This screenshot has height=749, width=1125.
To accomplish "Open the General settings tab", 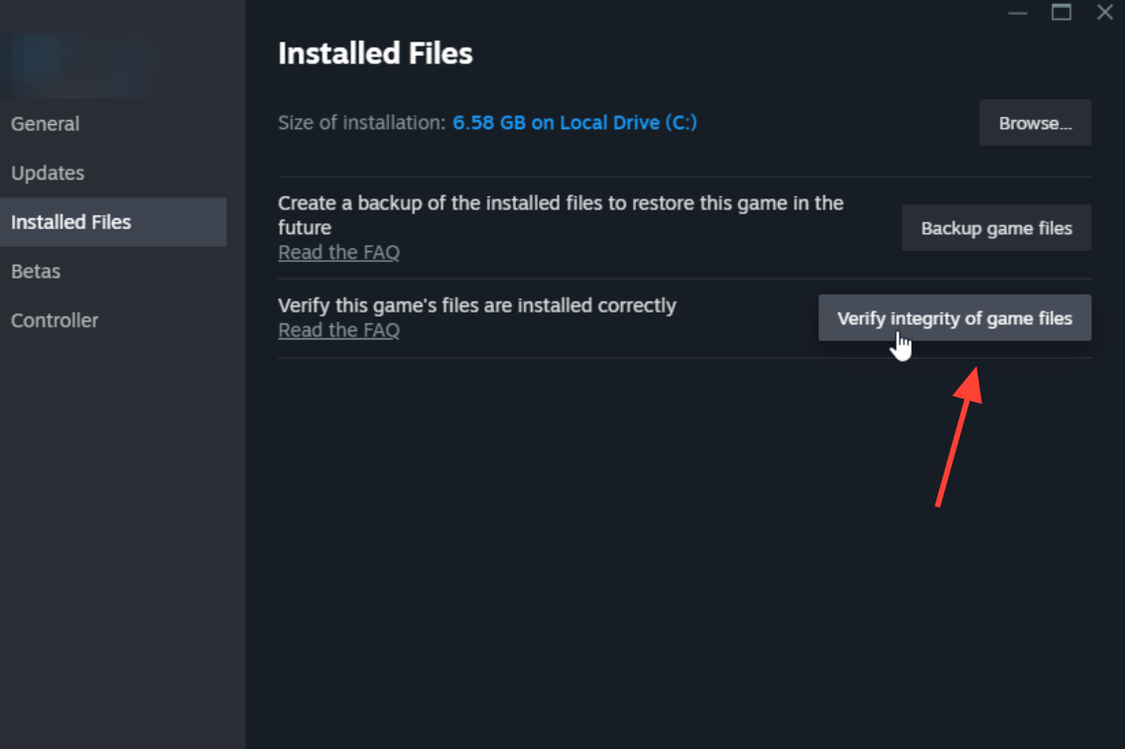I will pyautogui.click(x=46, y=123).
